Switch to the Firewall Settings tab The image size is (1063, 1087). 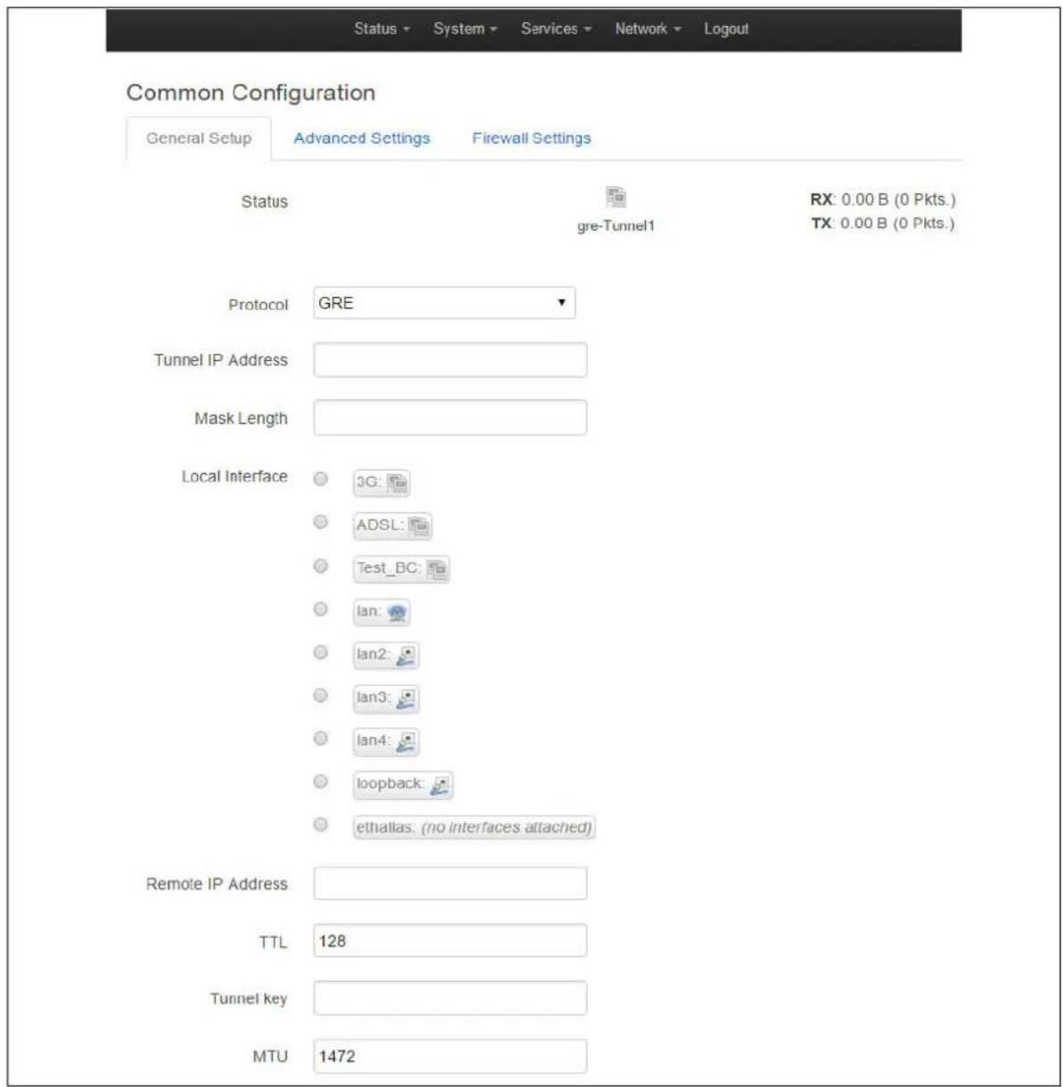point(532,139)
